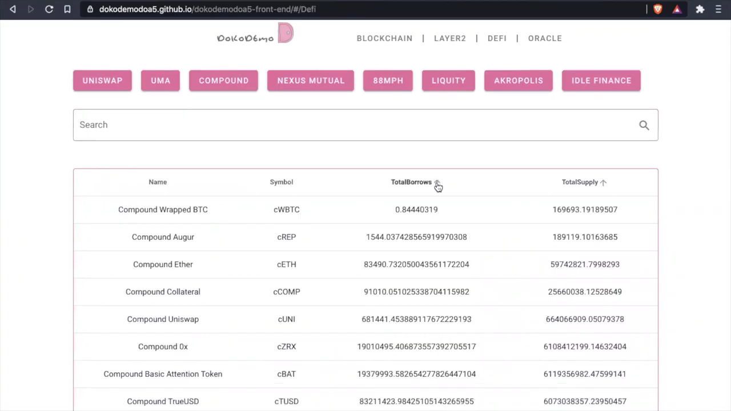
Task: Click the search magnifier icon
Action: pos(644,125)
